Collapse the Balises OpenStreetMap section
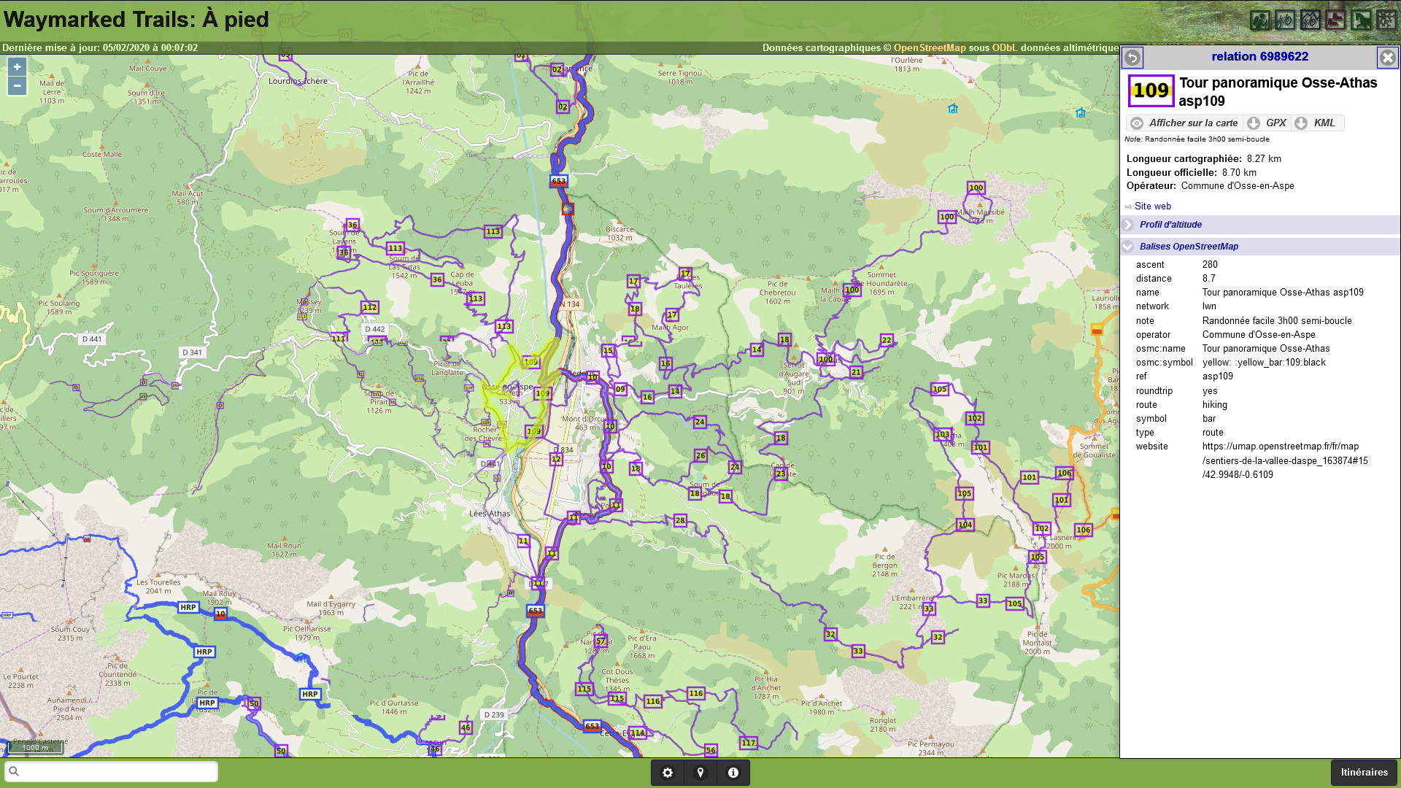This screenshot has height=788, width=1401. (1189, 247)
